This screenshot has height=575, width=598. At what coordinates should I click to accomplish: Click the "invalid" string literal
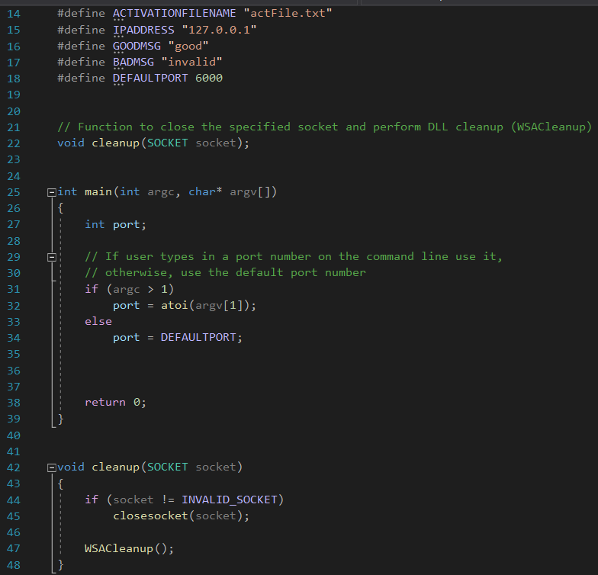point(191,63)
